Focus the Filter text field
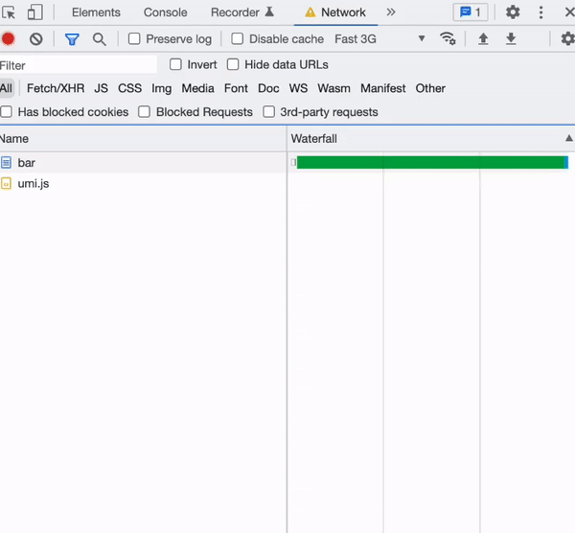Viewport: 575px width, 533px height. click(79, 65)
